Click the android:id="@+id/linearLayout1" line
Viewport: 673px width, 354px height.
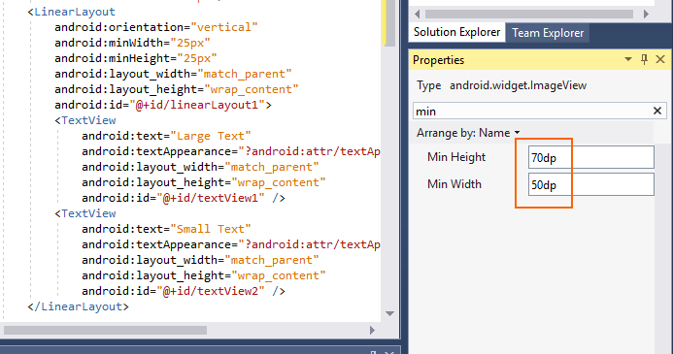(163, 105)
